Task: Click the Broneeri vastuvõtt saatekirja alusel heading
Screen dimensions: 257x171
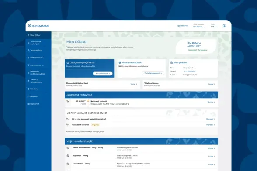Action: tap(87, 113)
